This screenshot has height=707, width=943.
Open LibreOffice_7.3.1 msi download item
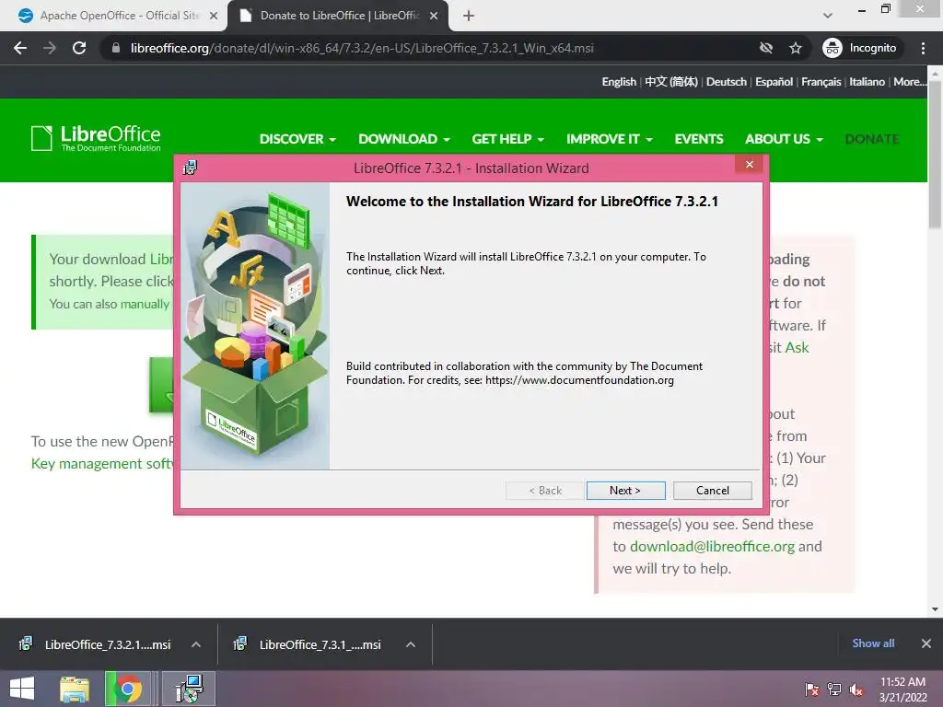point(309,644)
